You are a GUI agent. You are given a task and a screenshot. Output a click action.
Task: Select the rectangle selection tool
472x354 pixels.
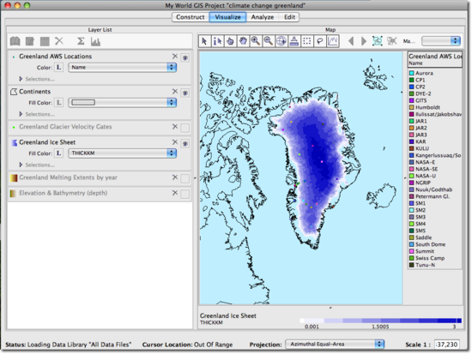pos(306,41)
